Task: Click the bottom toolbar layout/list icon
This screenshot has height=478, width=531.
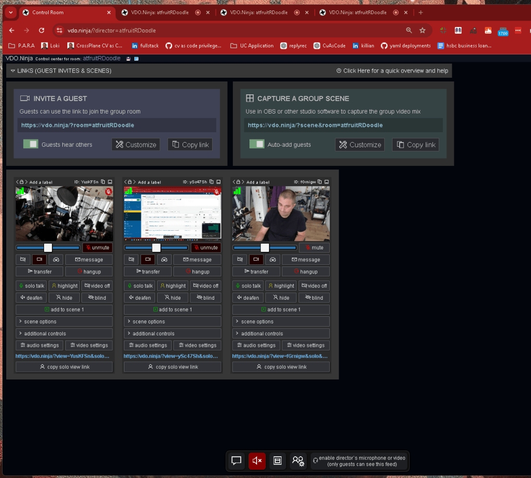Action: click(277, 461)
